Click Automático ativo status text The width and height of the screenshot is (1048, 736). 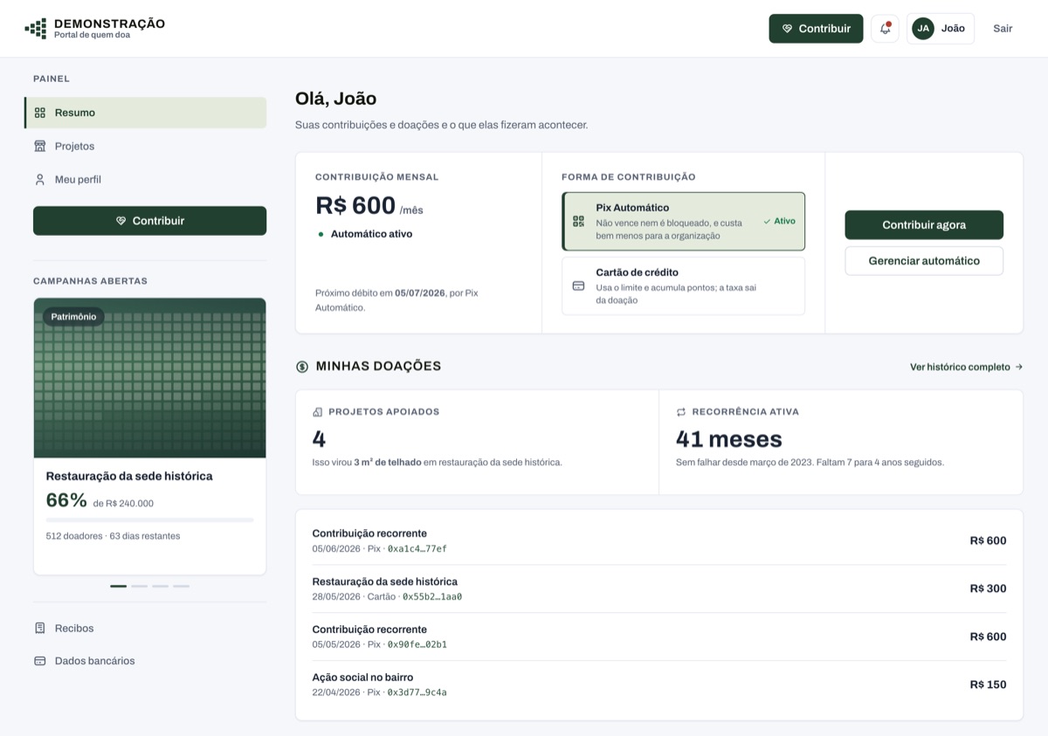coord(371,234)
